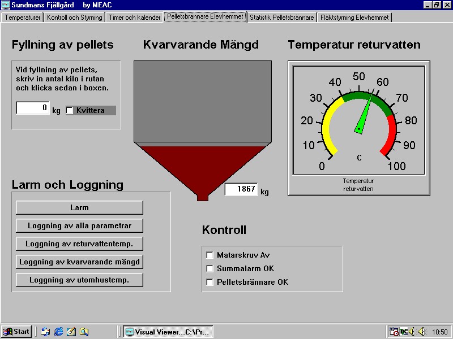
Task: Restore down the Sundmans Fjällgård window
Action: point(436,5)
